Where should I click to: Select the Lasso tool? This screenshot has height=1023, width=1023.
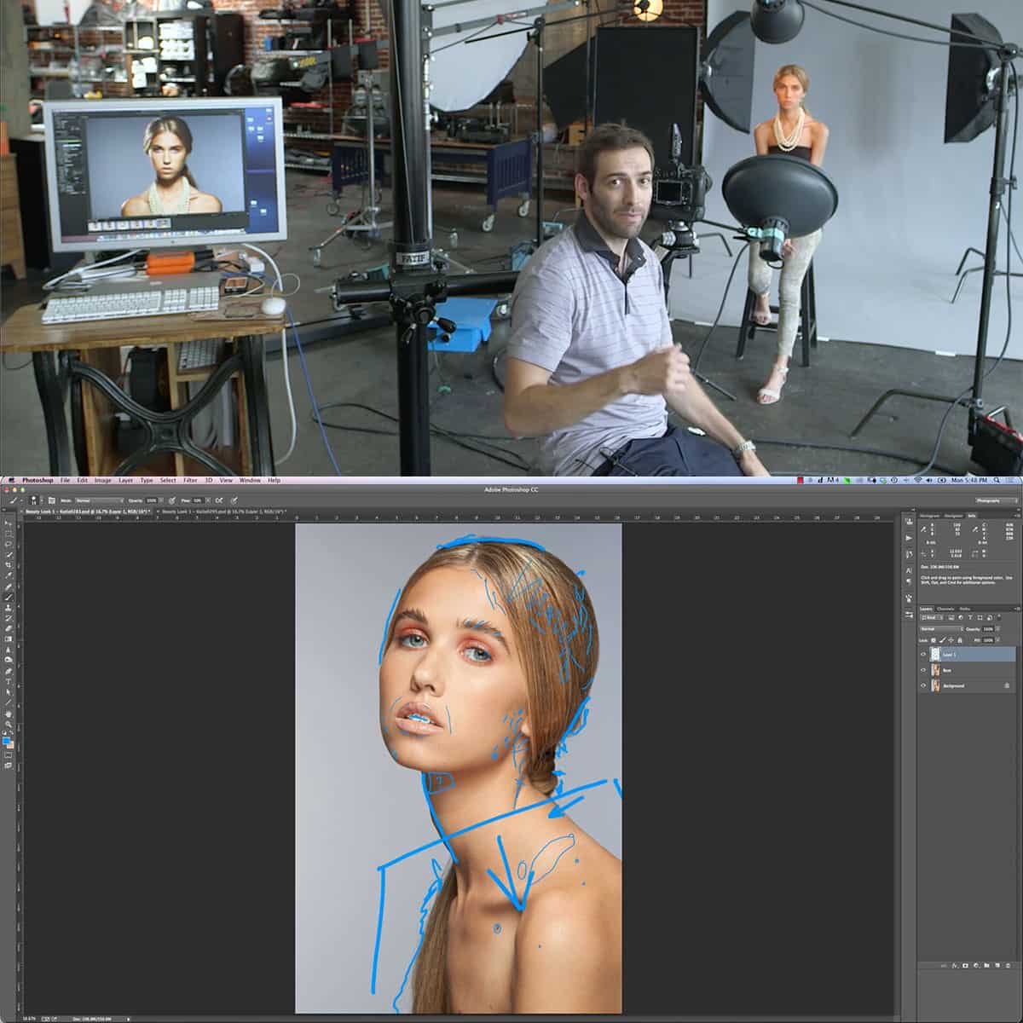coord(9,543)
